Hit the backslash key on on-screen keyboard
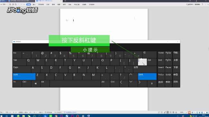 click(142, 62)
